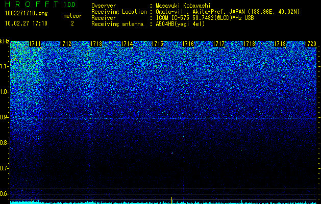Click the 1.1 frequency axis label

point(4,66)
